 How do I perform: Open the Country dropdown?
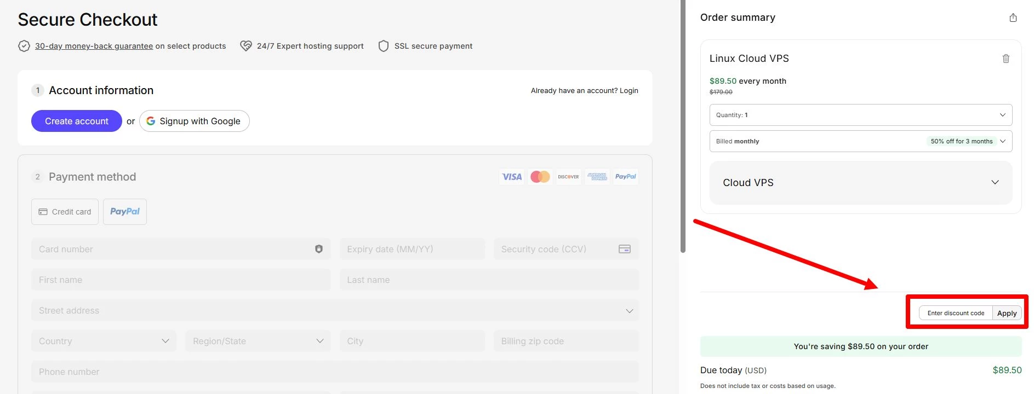click(x=104, y=341)
